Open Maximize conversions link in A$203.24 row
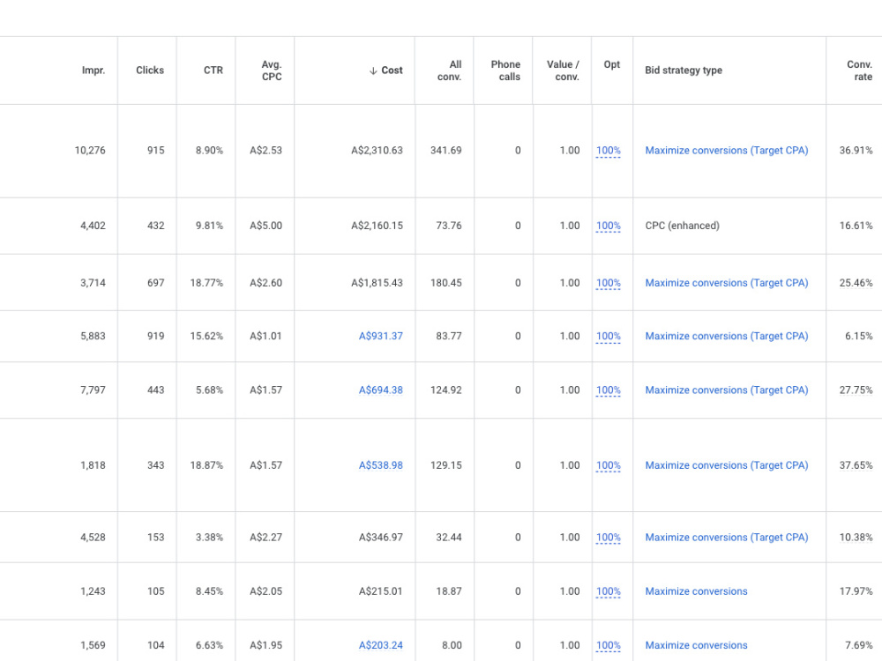This screenshot has height=661, width=882. pos(696,645)
